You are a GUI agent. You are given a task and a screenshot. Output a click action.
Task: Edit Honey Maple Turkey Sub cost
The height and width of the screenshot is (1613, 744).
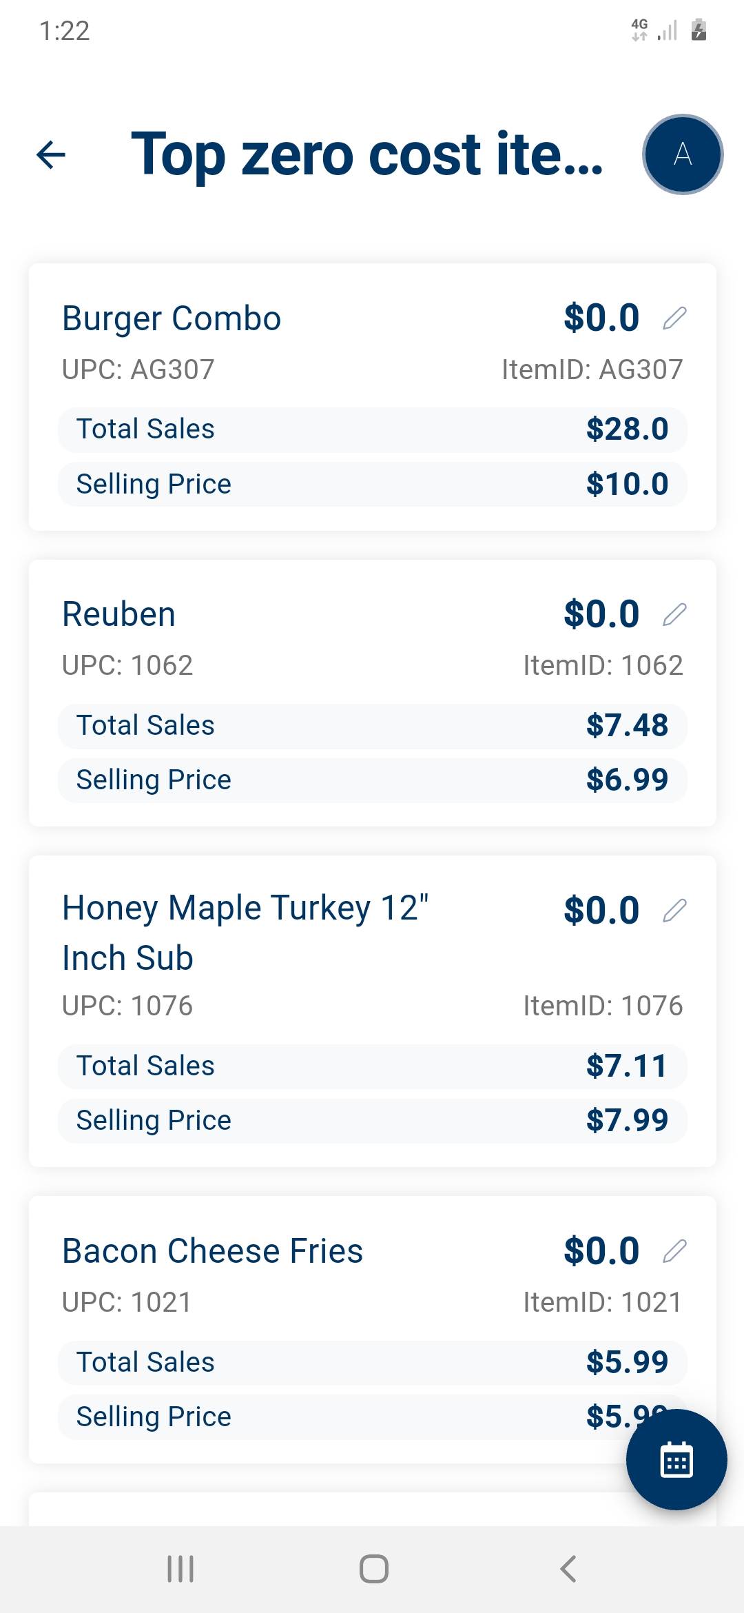tap(674, 911)
